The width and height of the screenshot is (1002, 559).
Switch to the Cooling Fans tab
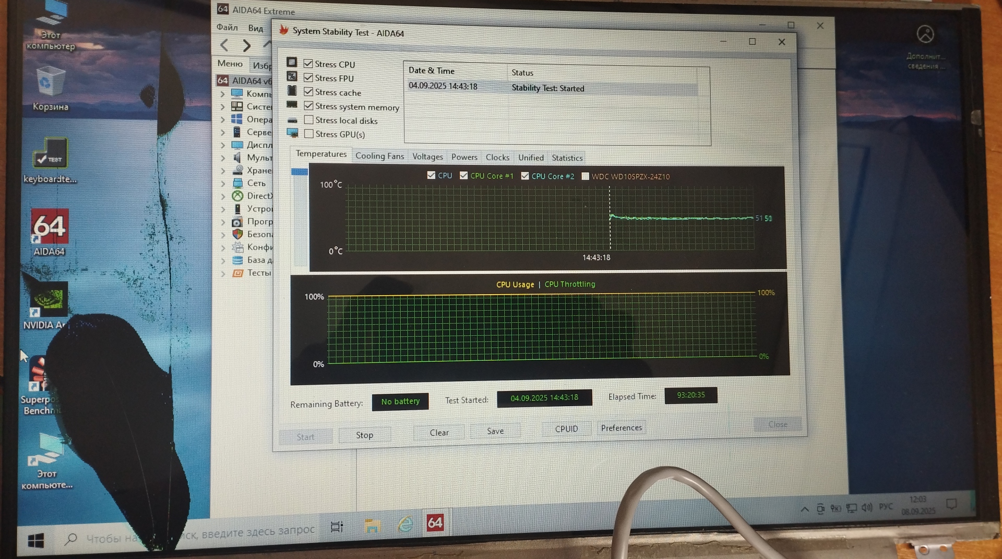point(379,156)
